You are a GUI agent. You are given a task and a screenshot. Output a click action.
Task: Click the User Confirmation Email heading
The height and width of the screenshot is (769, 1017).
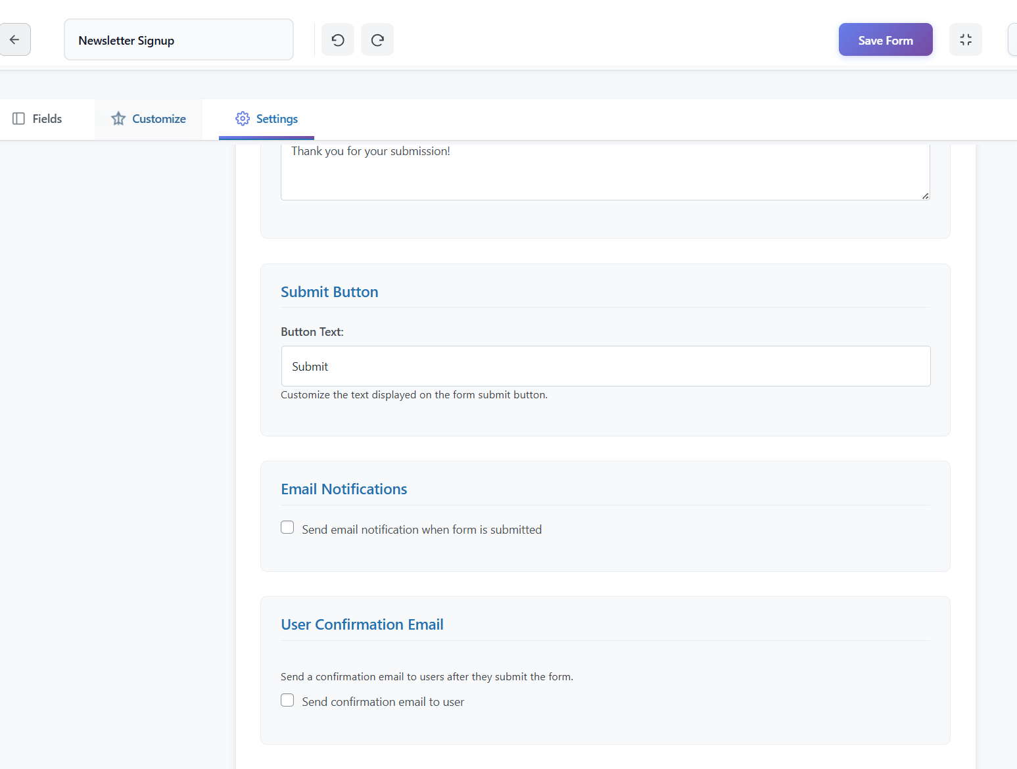point(362,624)
